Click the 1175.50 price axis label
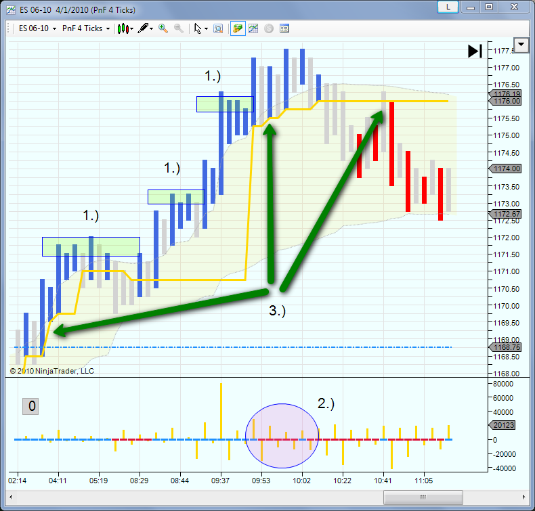Image resolution: width=535 pixels, height=511 pixels. (x=507, y=118)
